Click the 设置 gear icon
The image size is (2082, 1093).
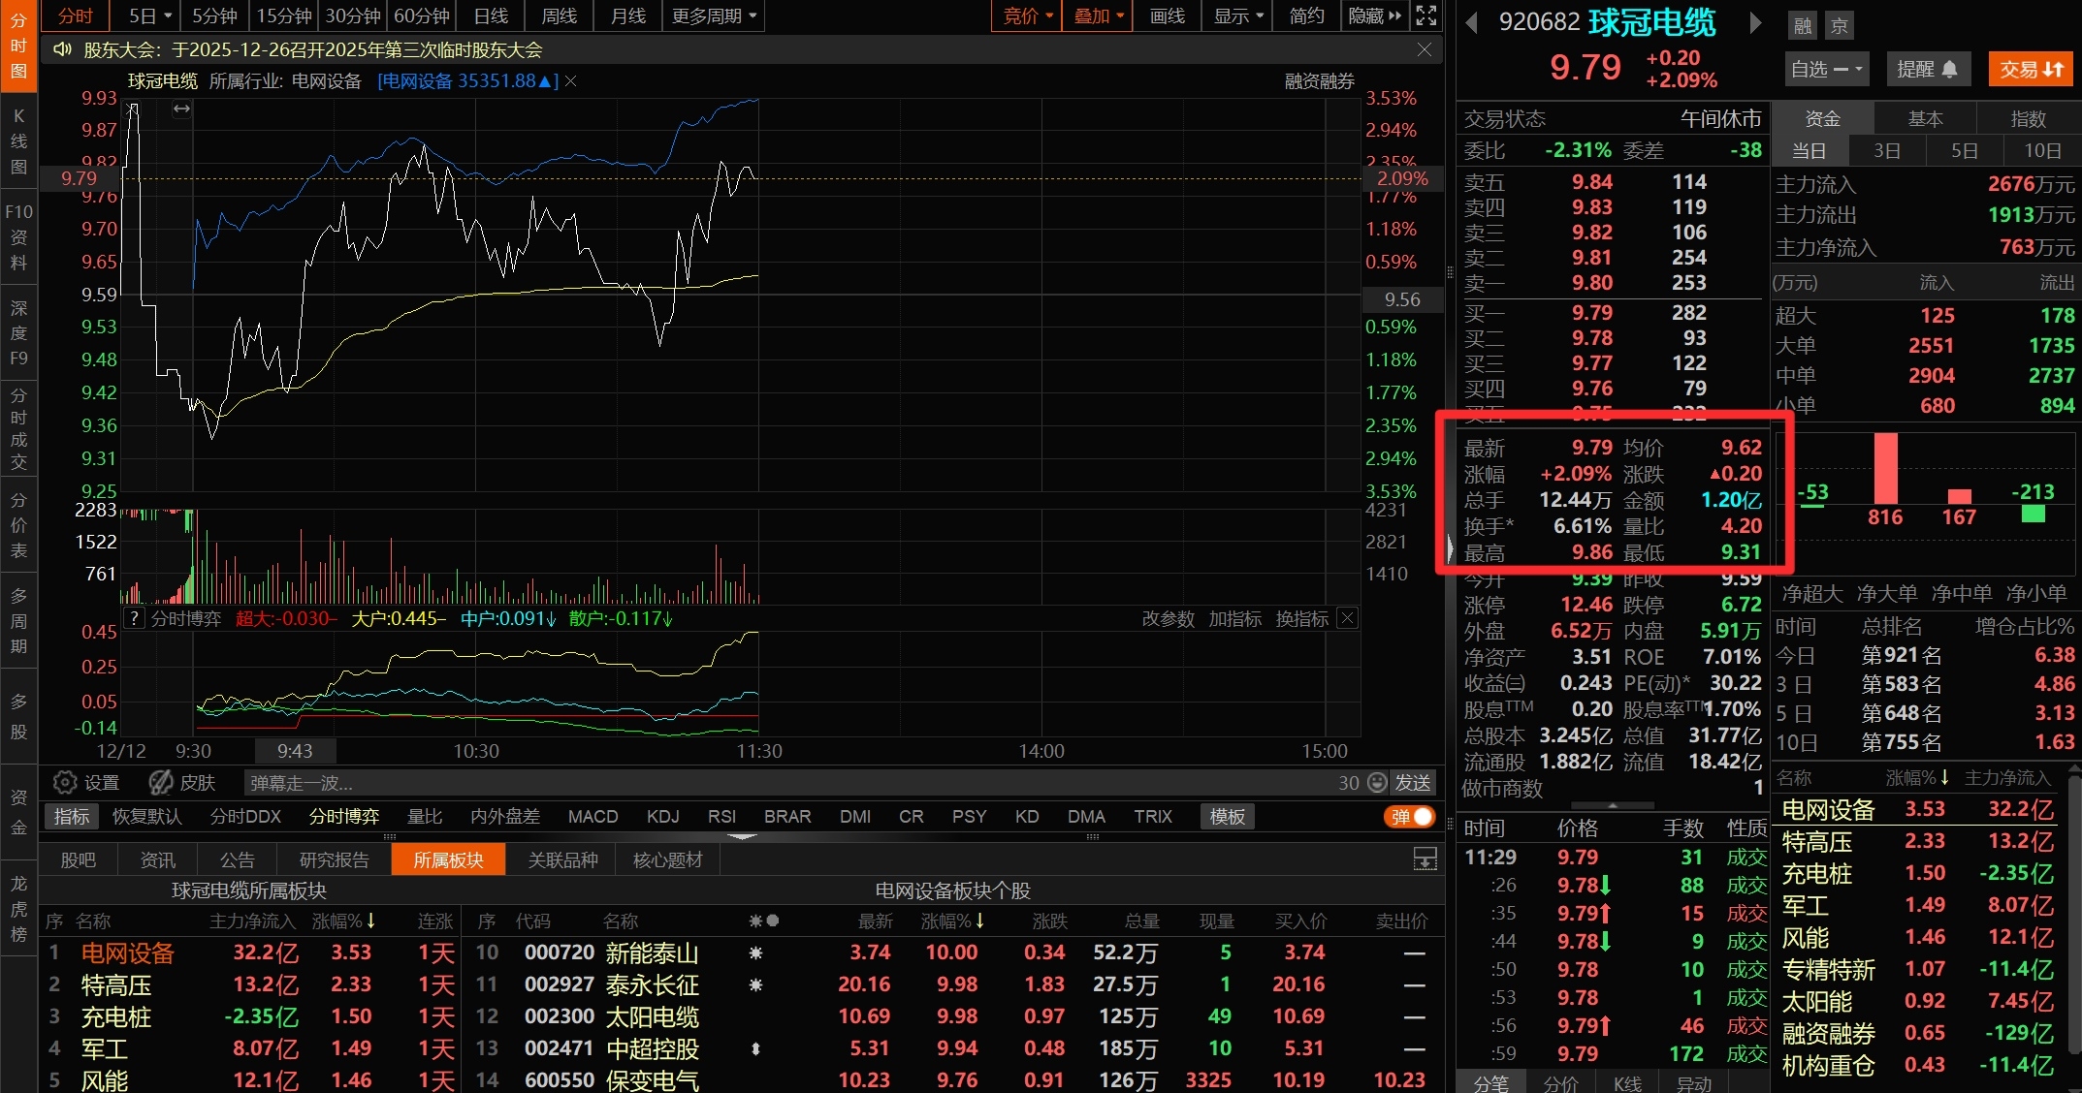tap(65, 782)
